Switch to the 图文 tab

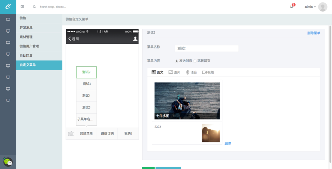coord(158,72)
